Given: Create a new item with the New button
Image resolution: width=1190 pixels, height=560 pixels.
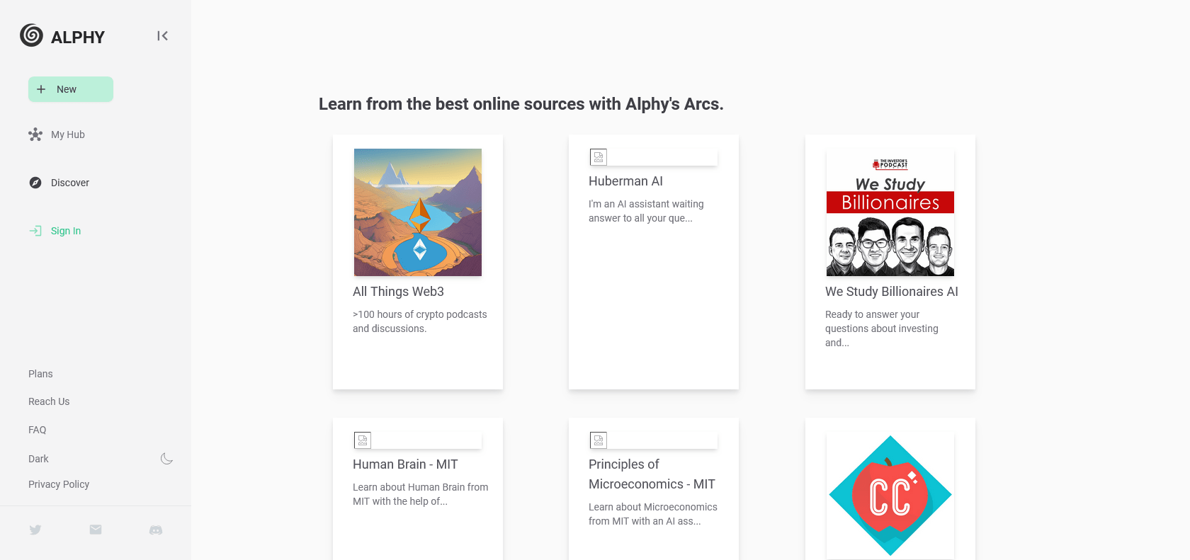Looking at the screenshot, I should point(71,89).
